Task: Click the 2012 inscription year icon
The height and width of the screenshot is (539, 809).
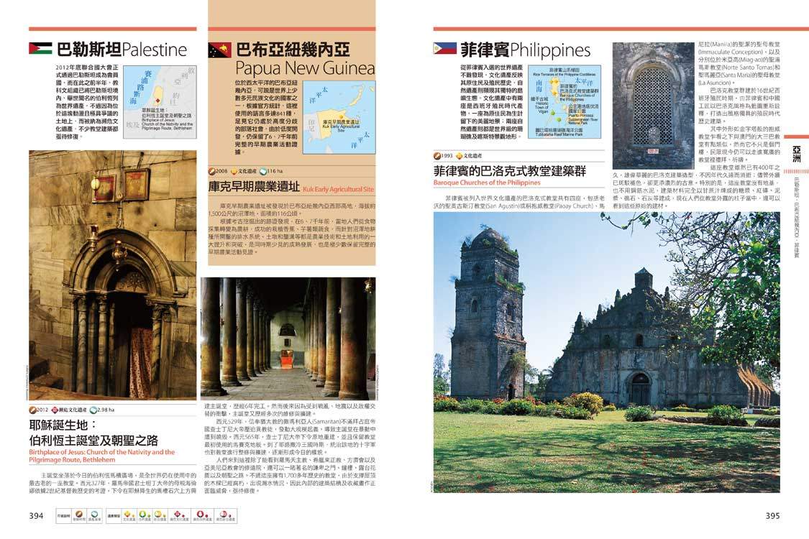Action: (x=33, y=408)
